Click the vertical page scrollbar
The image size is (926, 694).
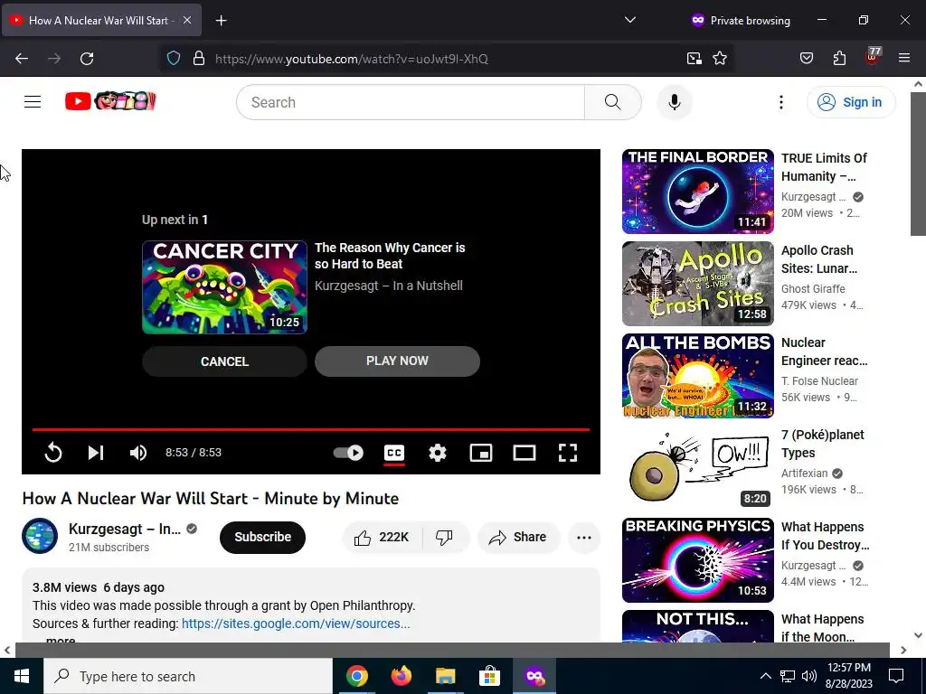click(919, 163)
